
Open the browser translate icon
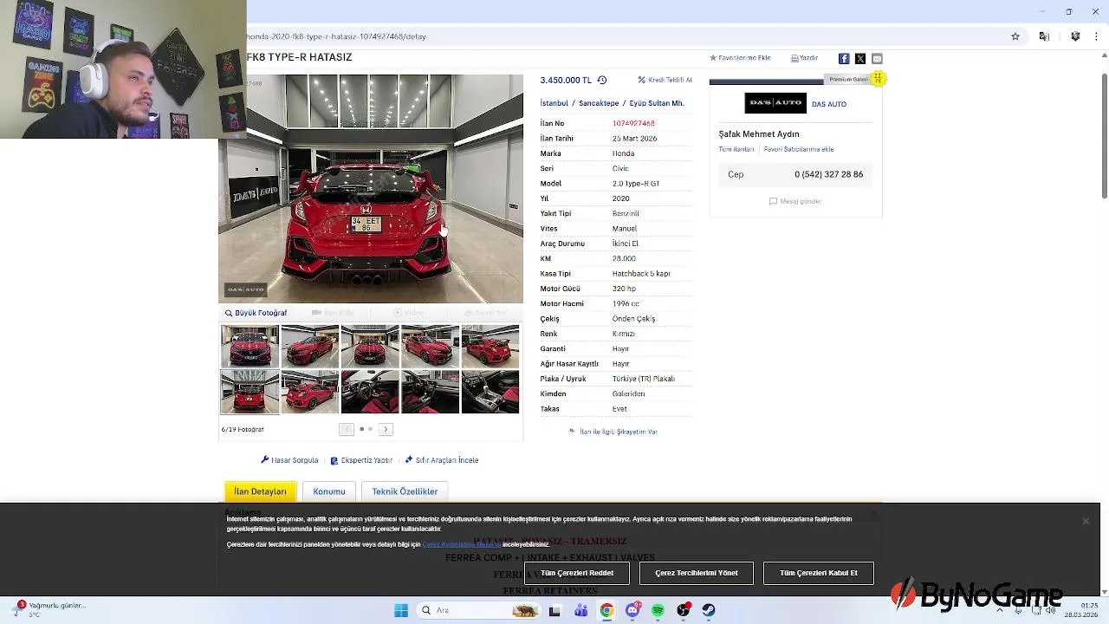1044,36
